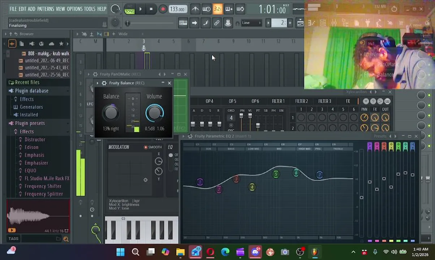435x260 pixels.
Task: Open the OPTIONS menu
Action: click(x=74, y=9)
